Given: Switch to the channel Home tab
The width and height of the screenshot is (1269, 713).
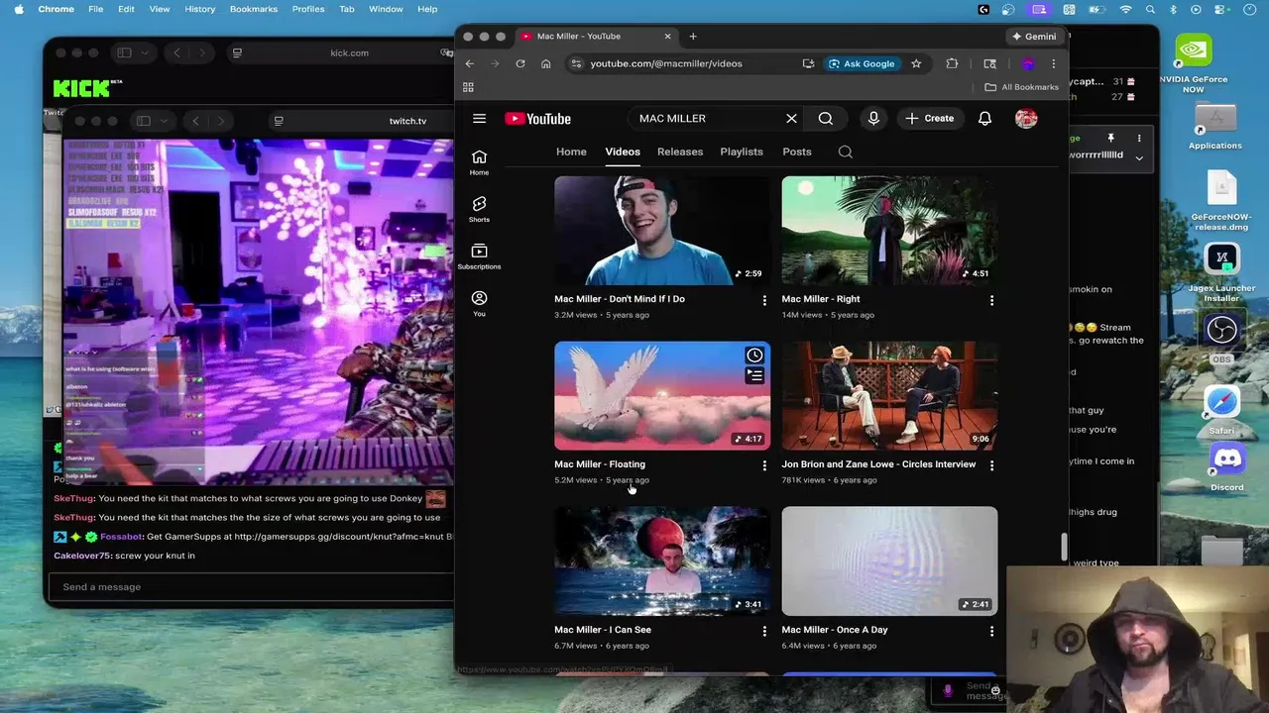Looking at the screenshot, I should pyautogui.click(x=571, y=152).
